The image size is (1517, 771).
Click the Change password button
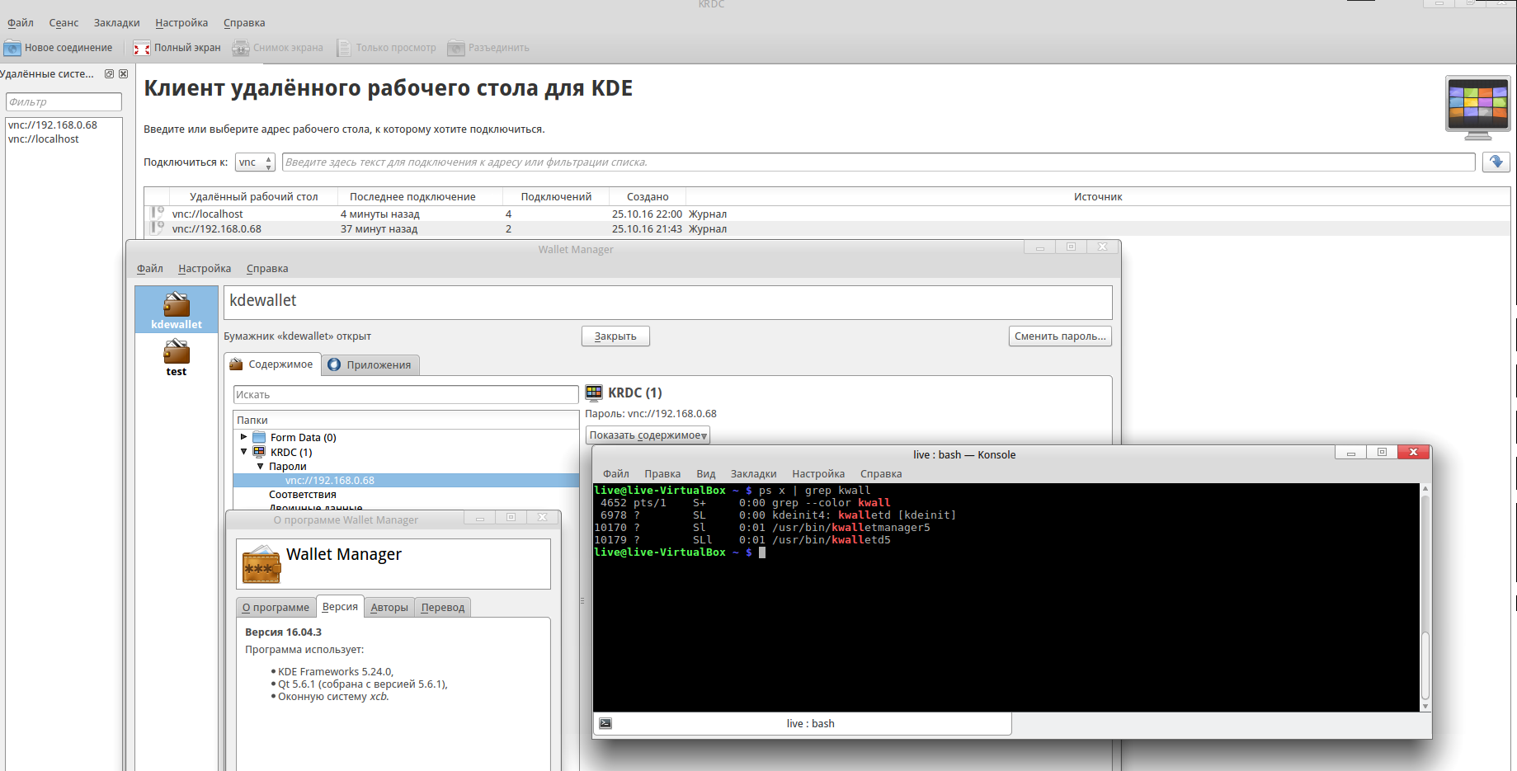(x=1059, y=336)
